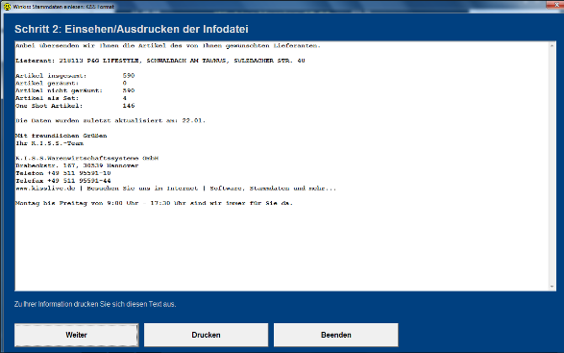Click the line 'Artikel nicht geräumt'
The width and height of the screenshot is (564, 353).
(75, 90)
